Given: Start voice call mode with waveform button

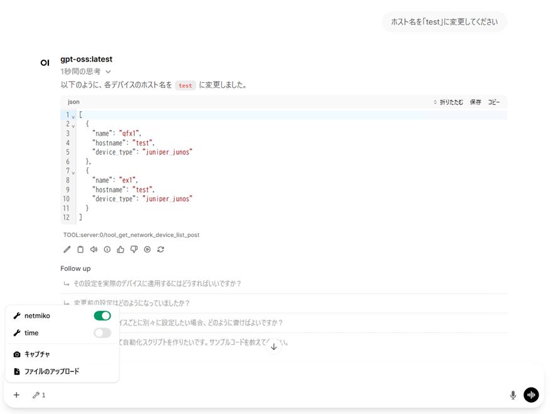Looking at the screenshot, I should point(531,395).
